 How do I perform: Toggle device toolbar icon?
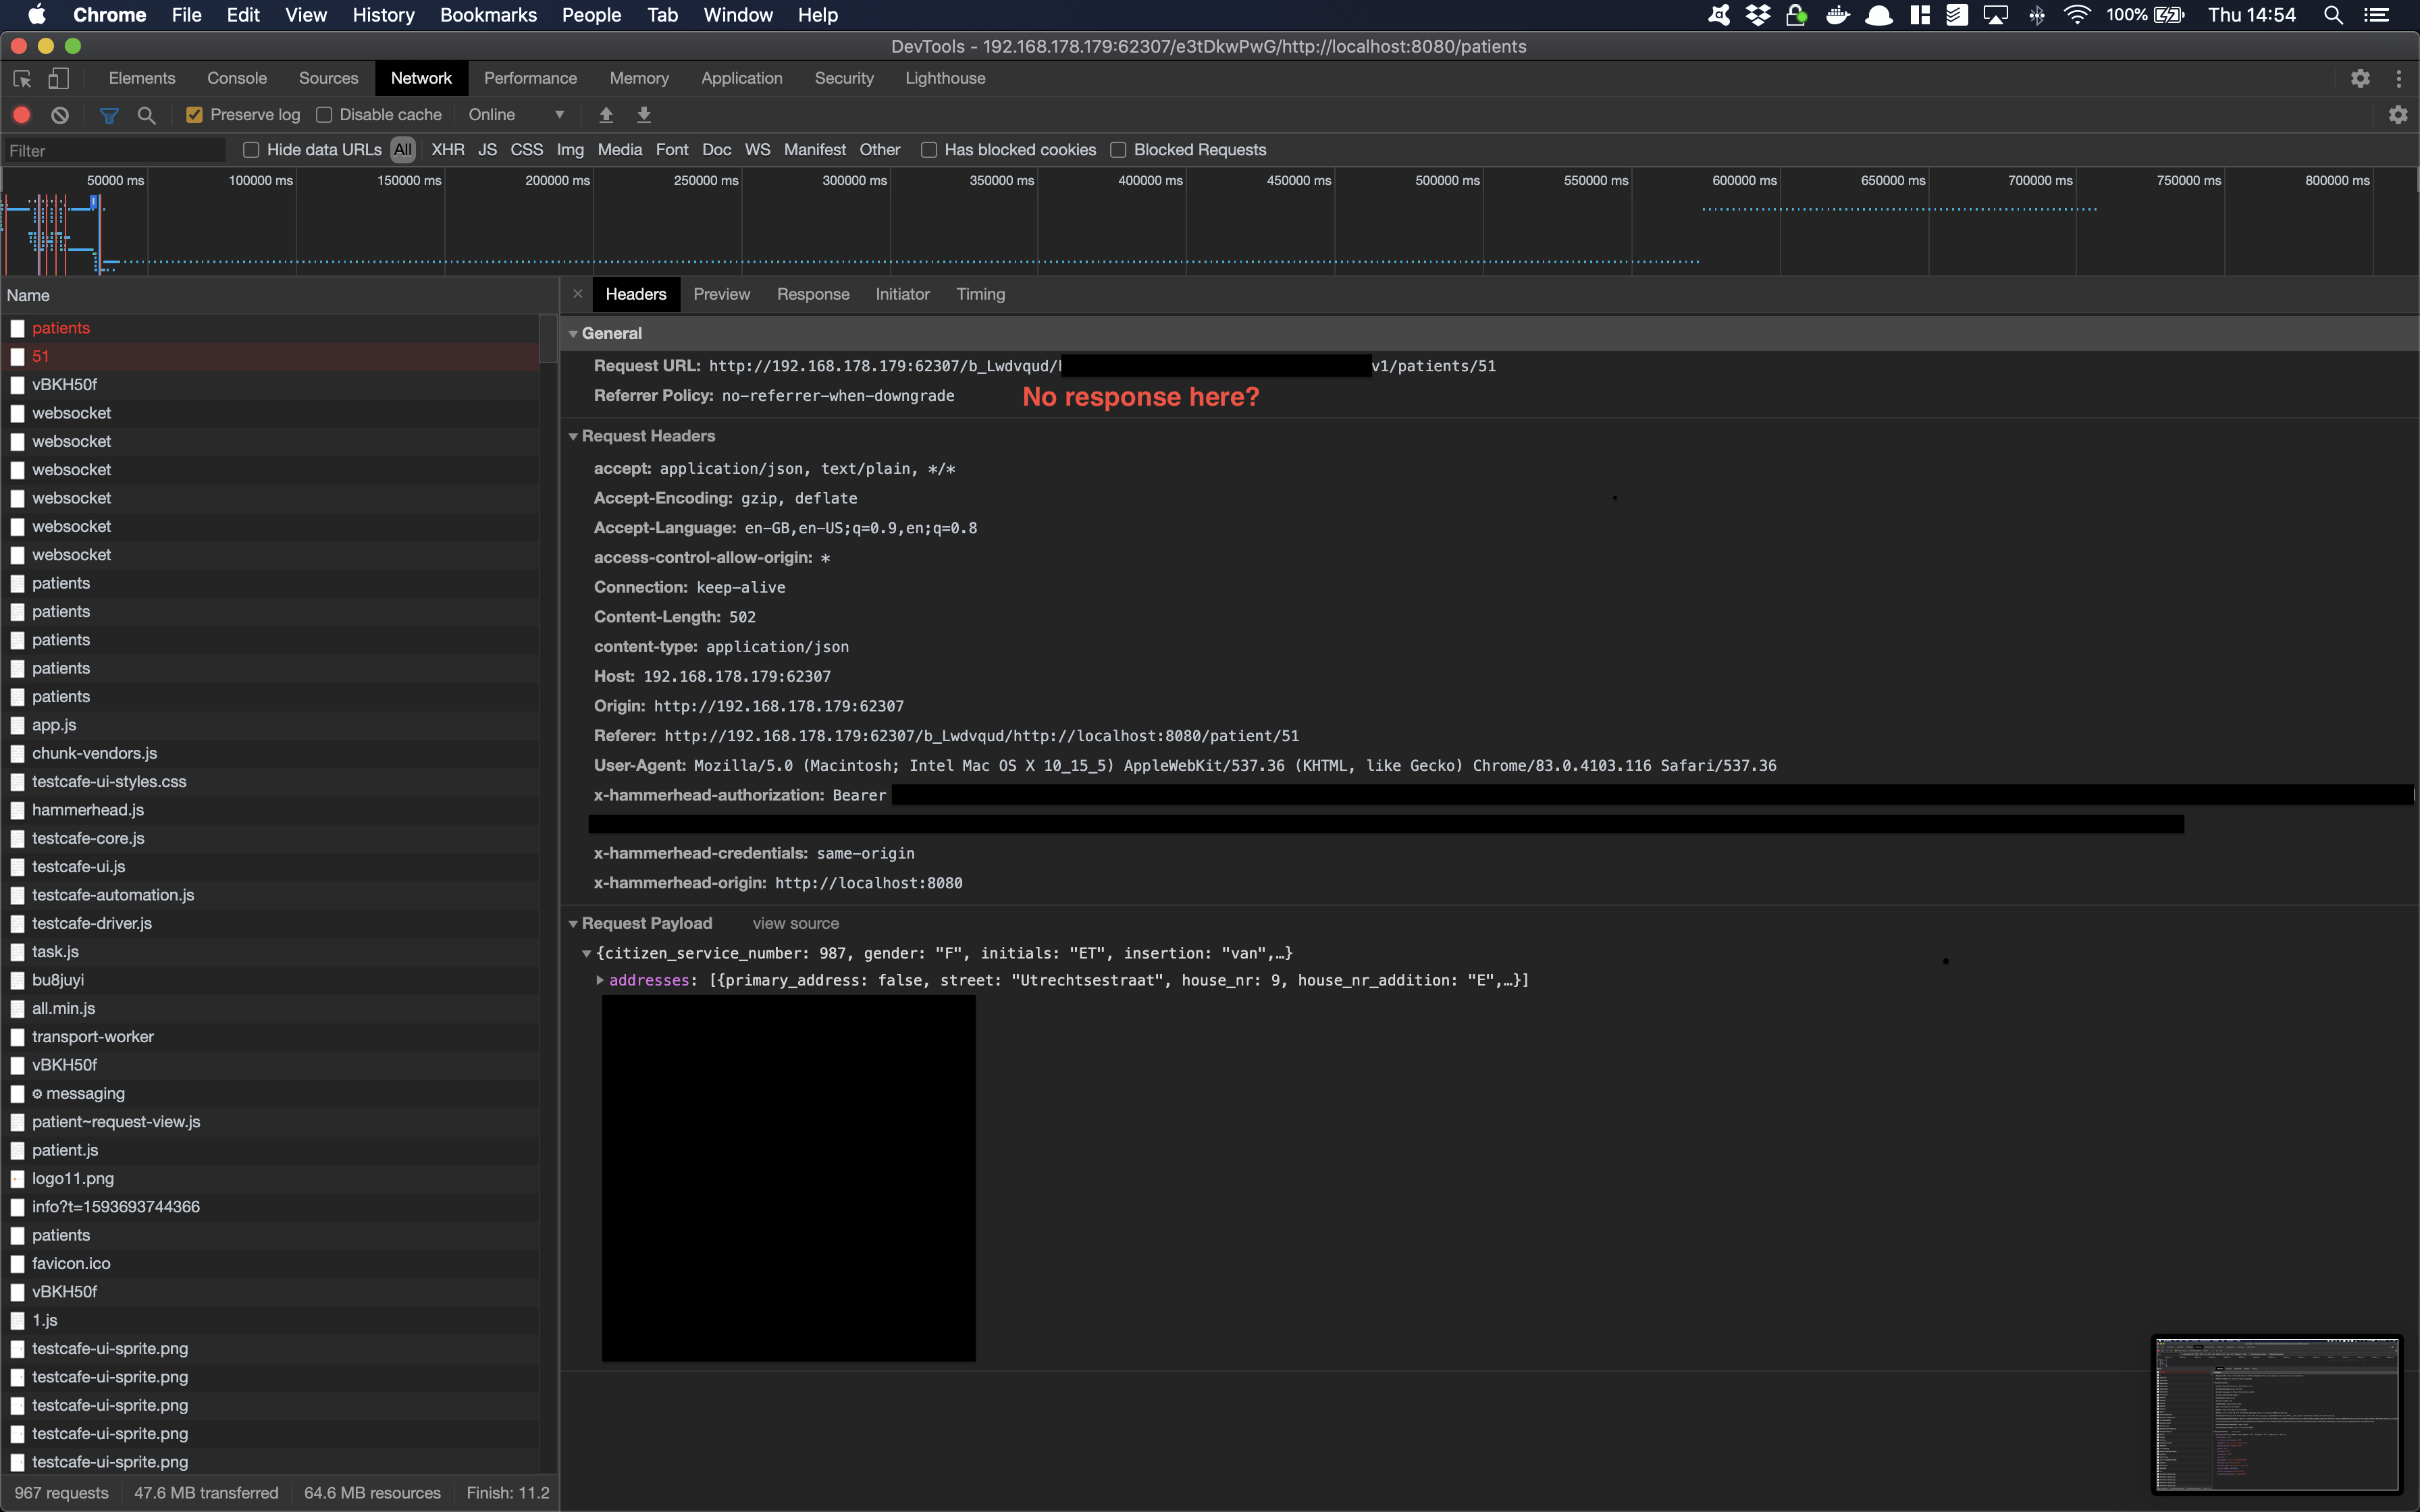click(59, 78)
